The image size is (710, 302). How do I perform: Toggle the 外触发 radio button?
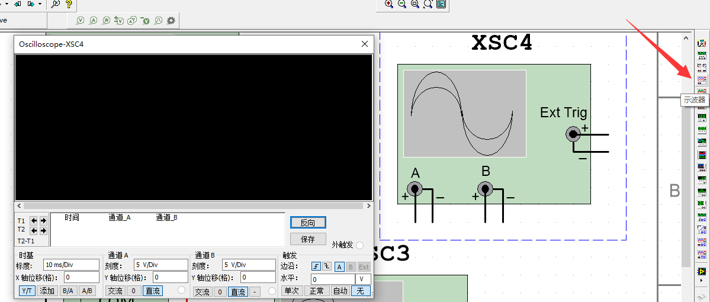click(359, 245)
